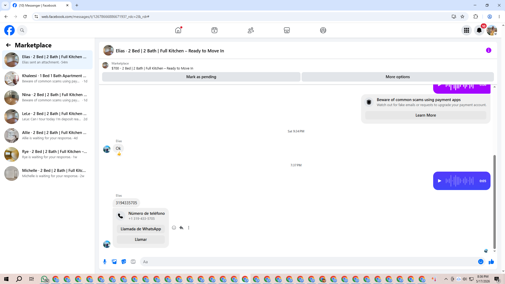Open Chrome profile icon
505x284 pixels.
(490, 17)
